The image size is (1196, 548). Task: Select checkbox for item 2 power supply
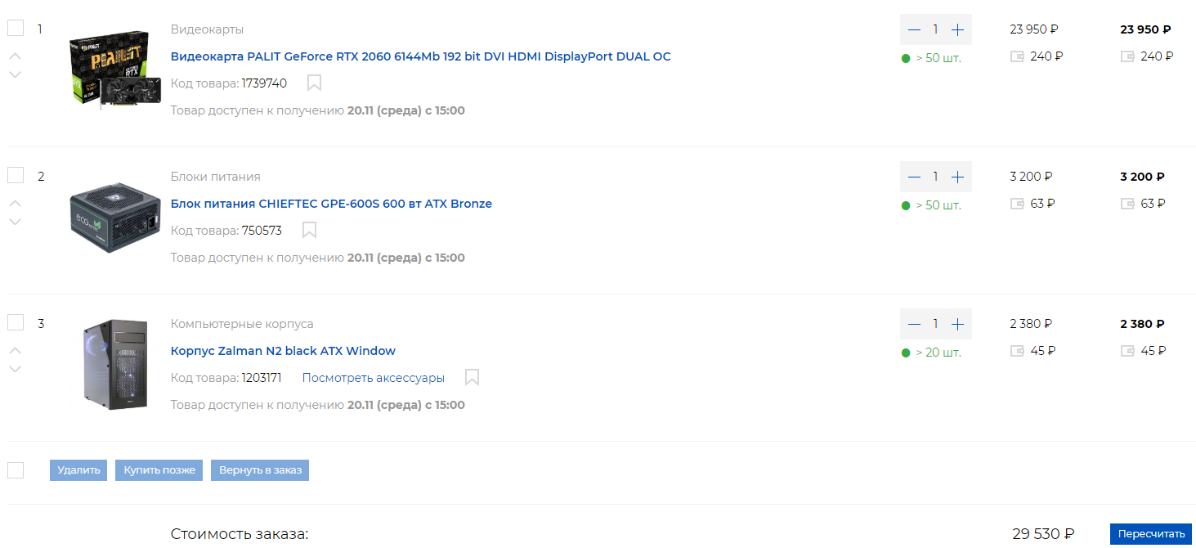[16, 175]
